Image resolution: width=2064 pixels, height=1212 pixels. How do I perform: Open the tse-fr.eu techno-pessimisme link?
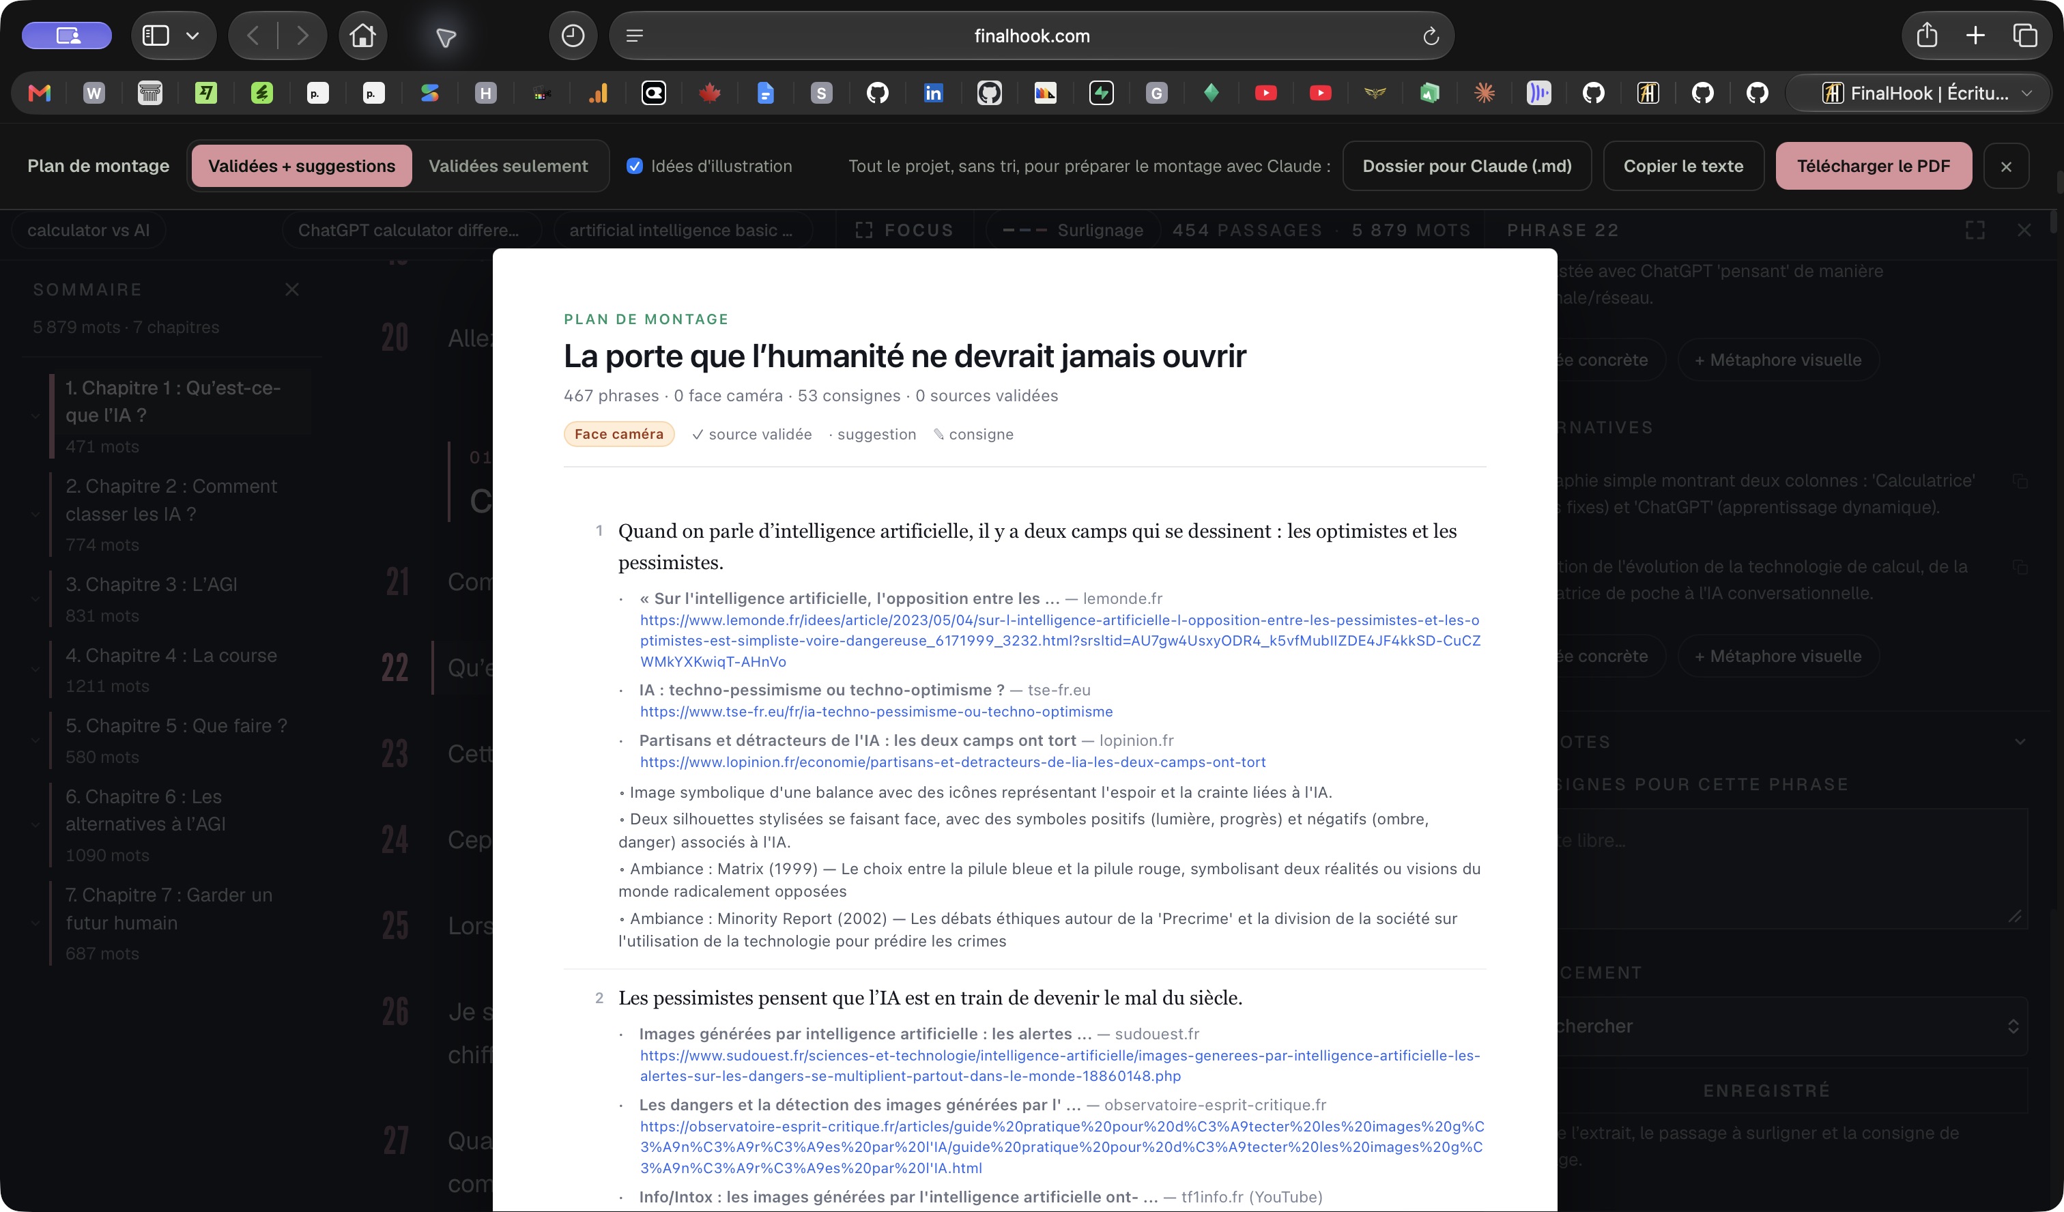point(876,711)
